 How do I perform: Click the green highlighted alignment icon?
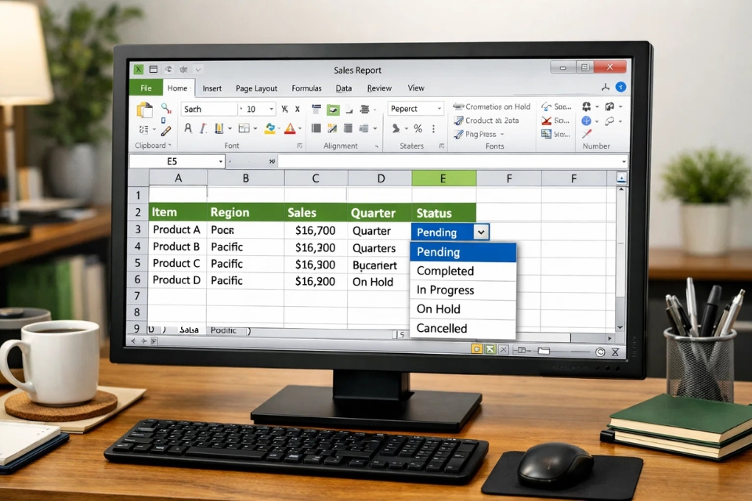333,110
